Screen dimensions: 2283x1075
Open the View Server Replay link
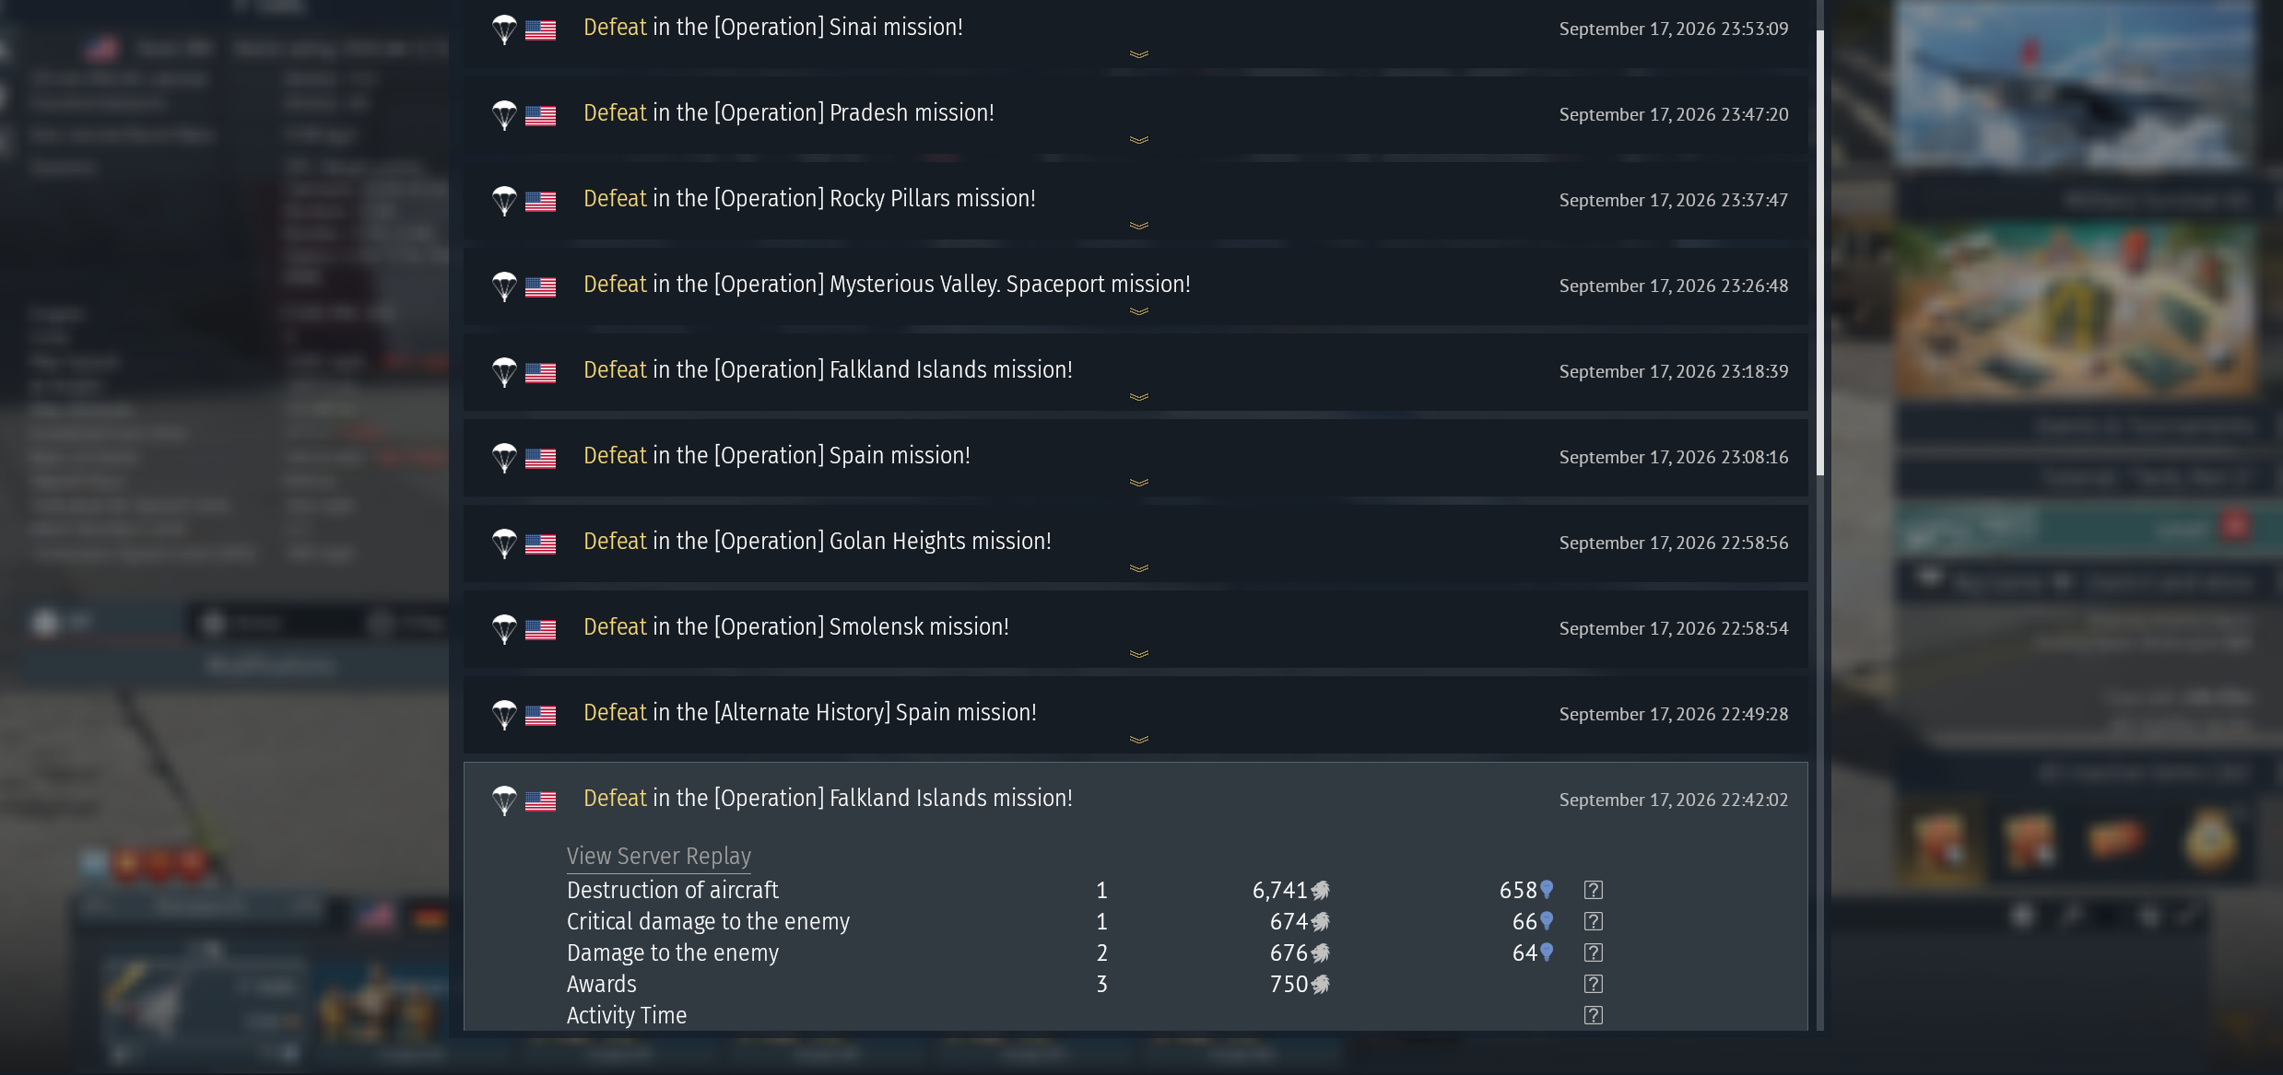point(659,857)
